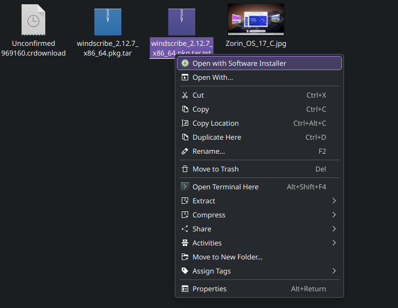
Task: Open the Share submenu
Action: [259, 229]
